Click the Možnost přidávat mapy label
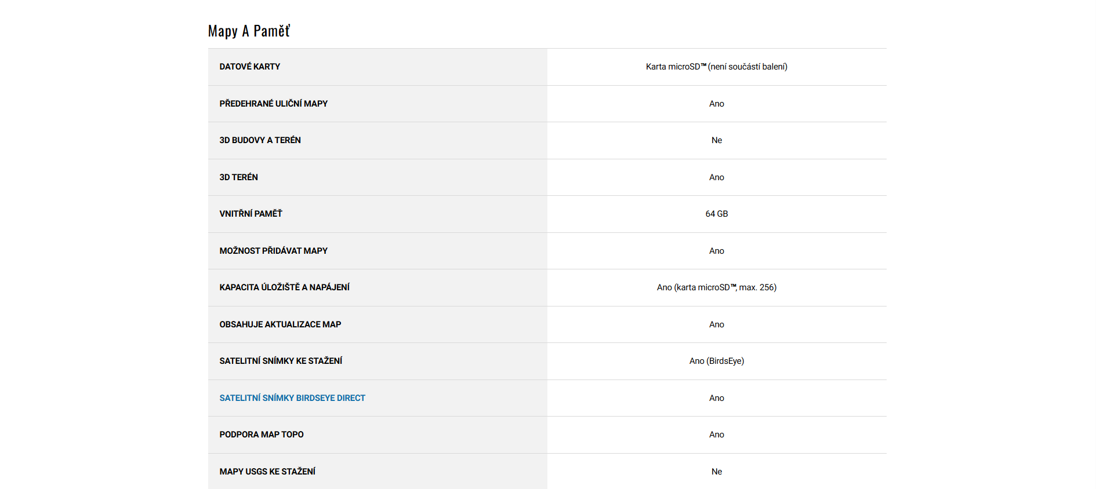 pyautogui.click(x=273, y=251)
